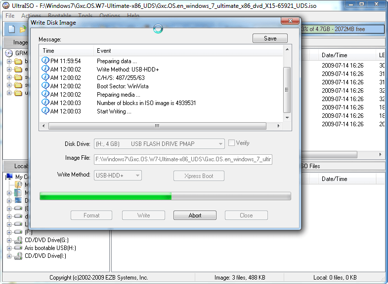388x284 pixels.
Task: Click info icon beside Start Writing row
Action: point(45,111)
